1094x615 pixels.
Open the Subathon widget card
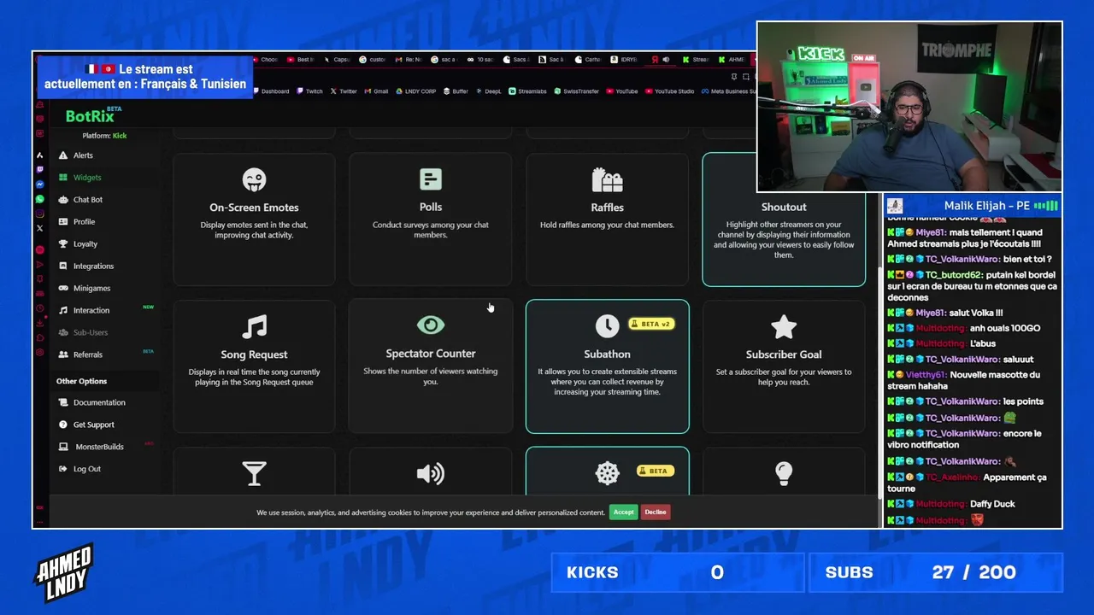607,366
